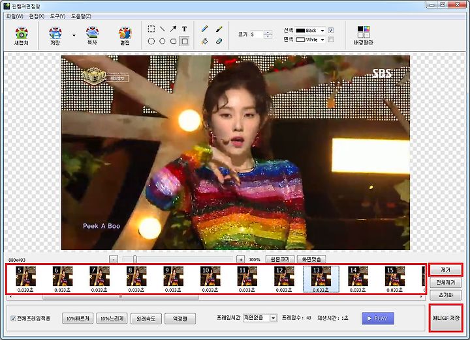Click the 제거 remove button

446,270
